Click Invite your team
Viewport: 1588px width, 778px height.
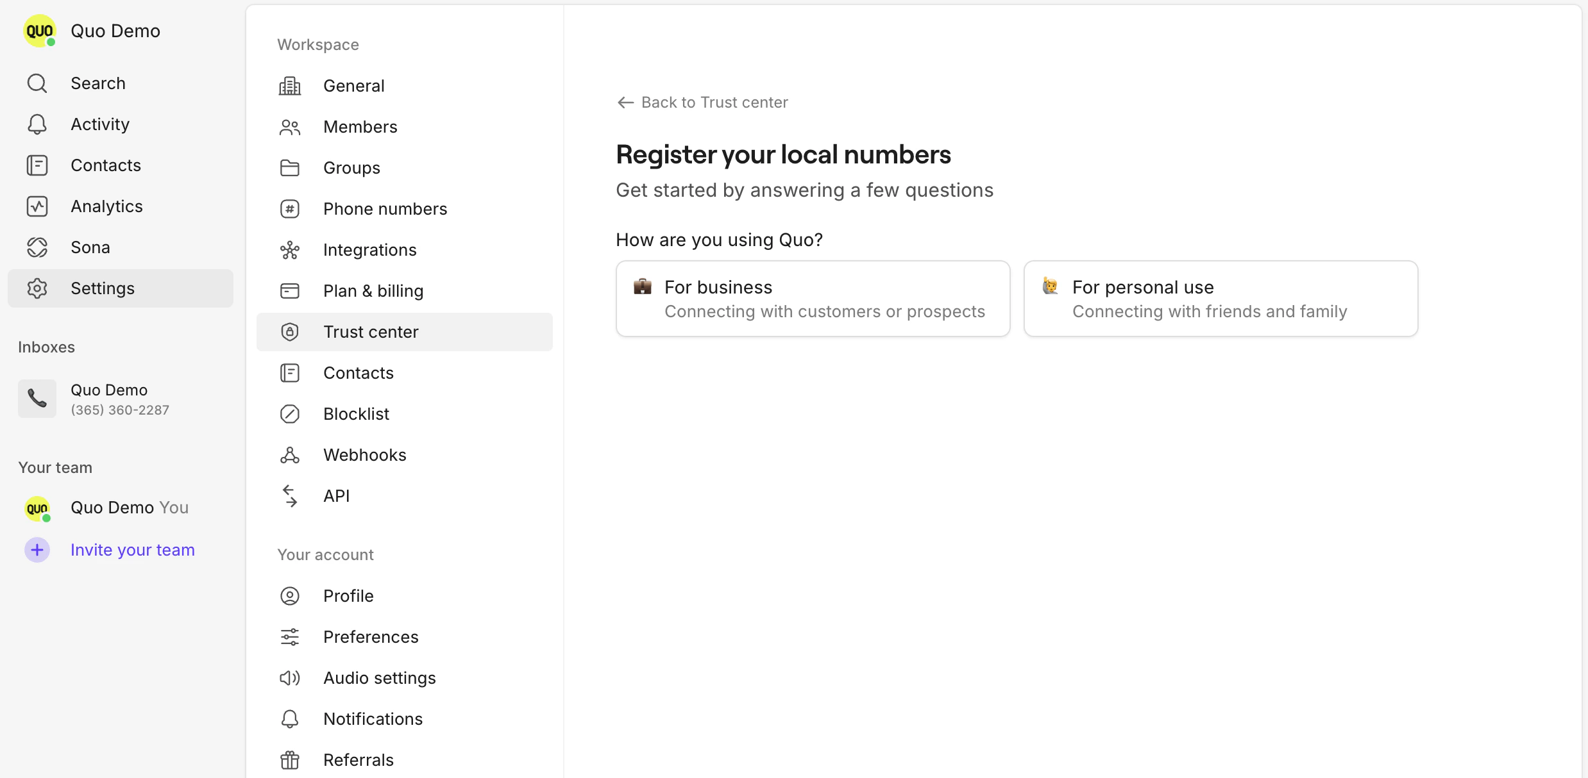click(132, 549)
